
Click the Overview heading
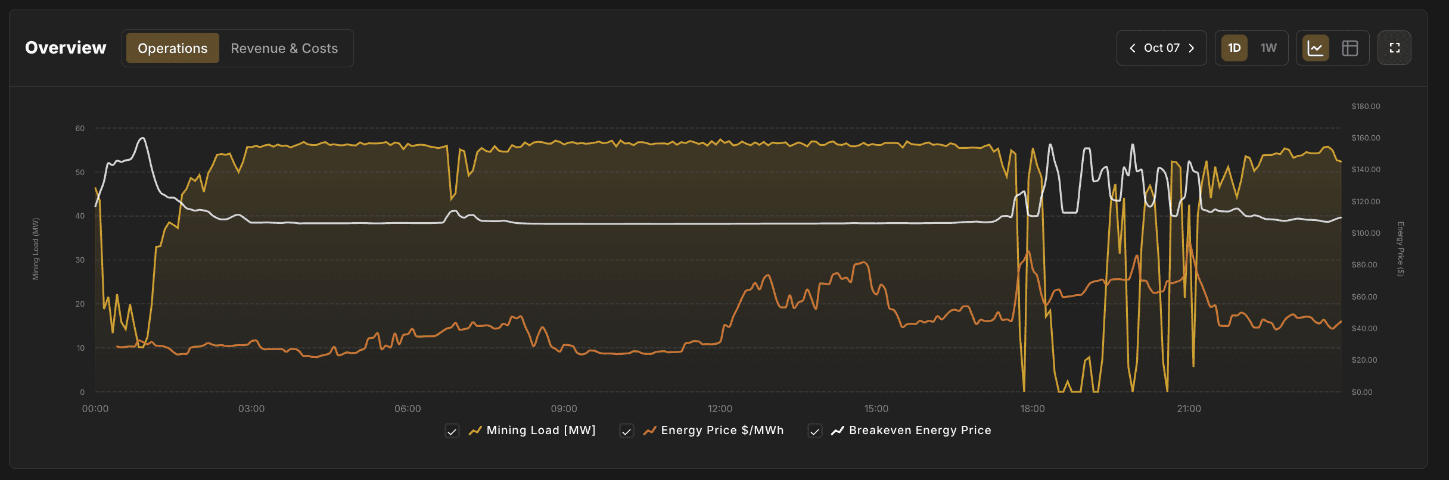tap(66, 48)
